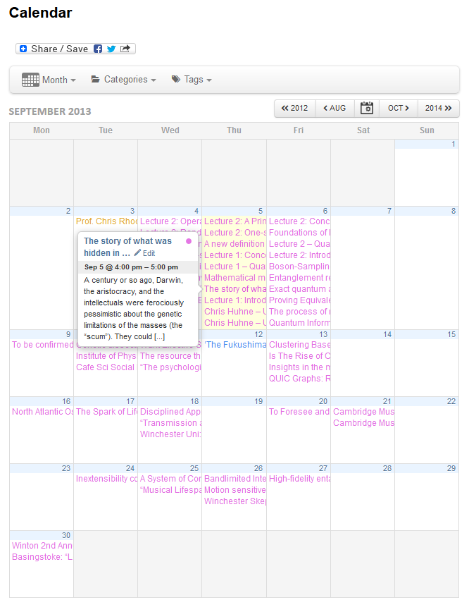Click the Twitter share icon
Screen dimensions: 469x605
point(111,49)
